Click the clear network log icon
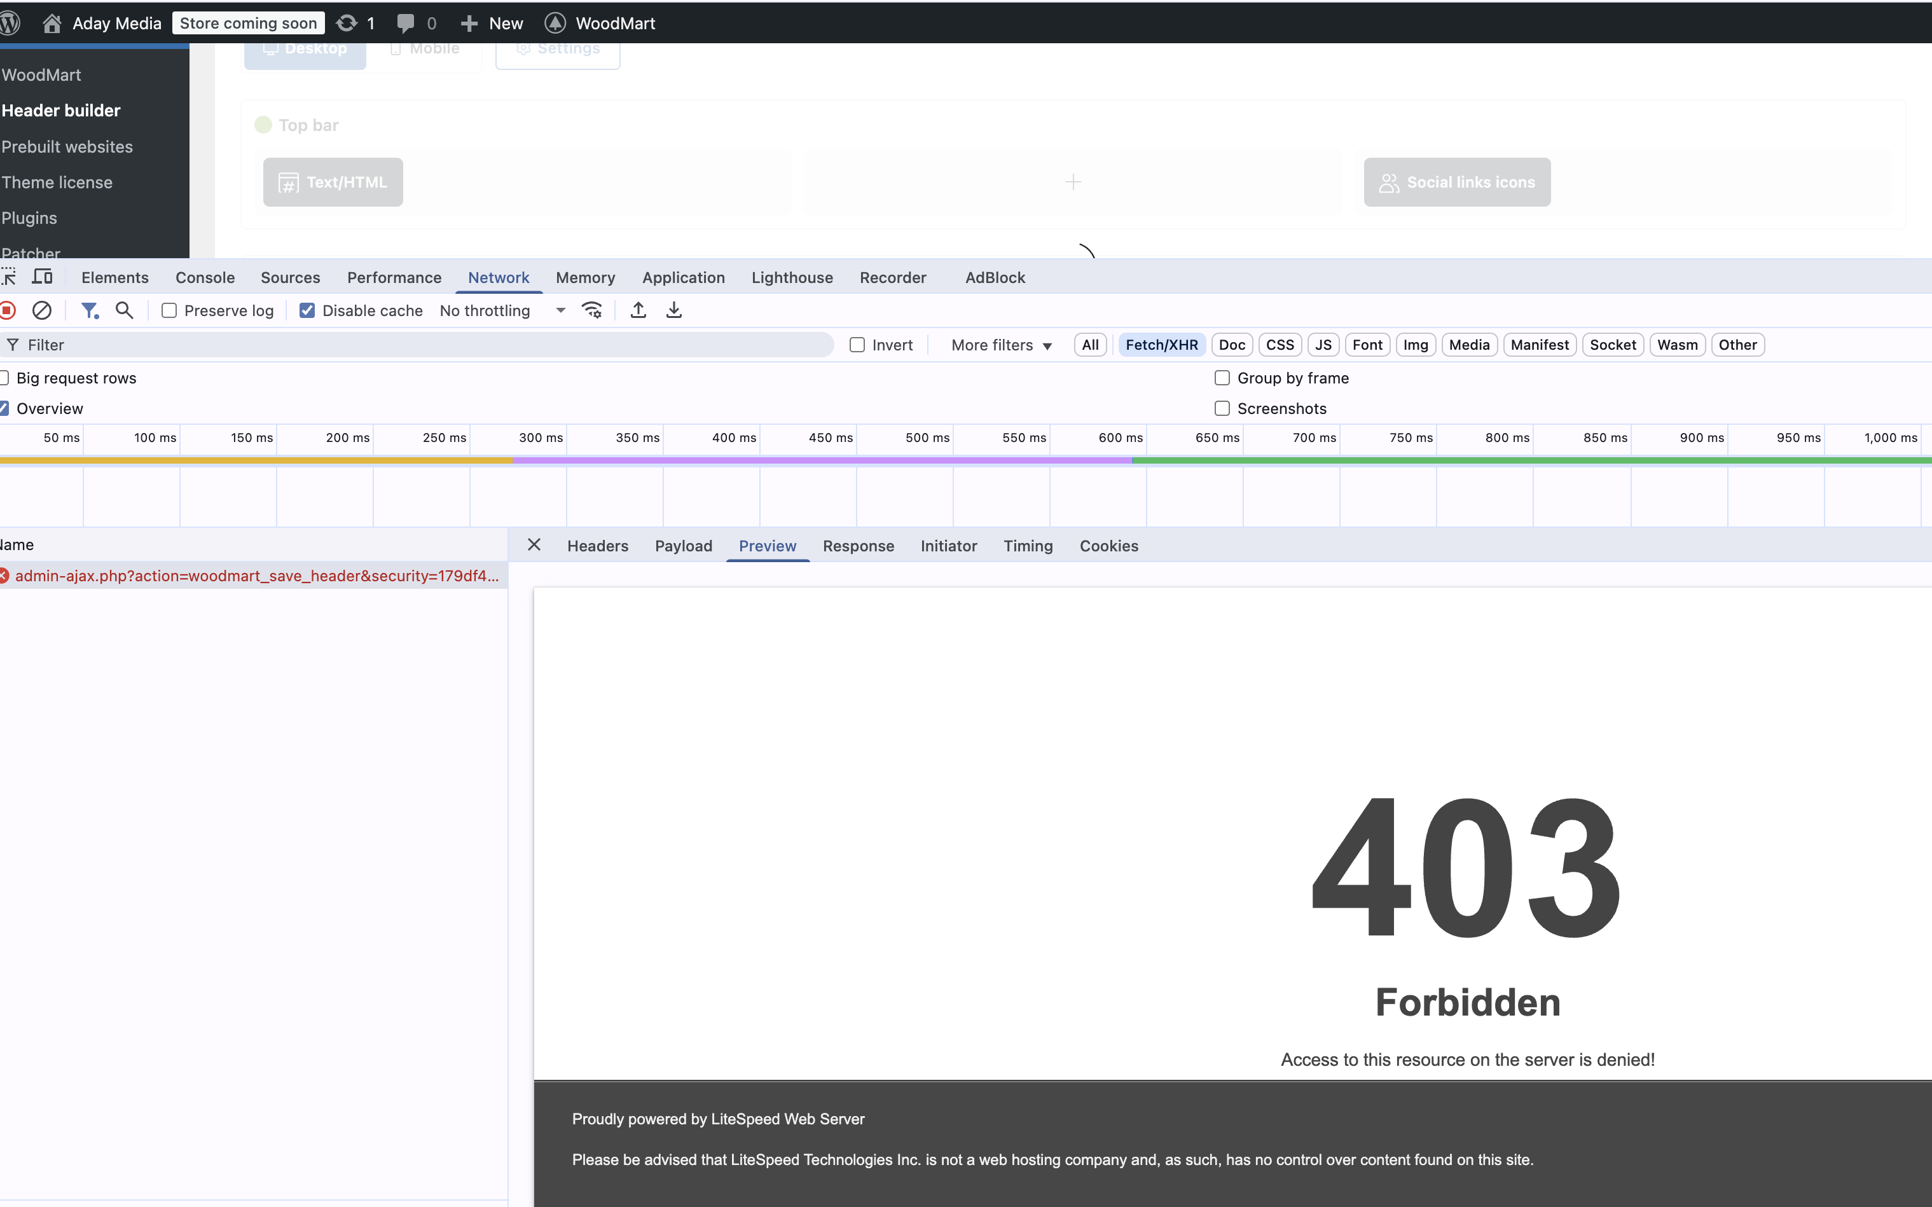This screenshot has height=1207, width=1932. (43, 310)
